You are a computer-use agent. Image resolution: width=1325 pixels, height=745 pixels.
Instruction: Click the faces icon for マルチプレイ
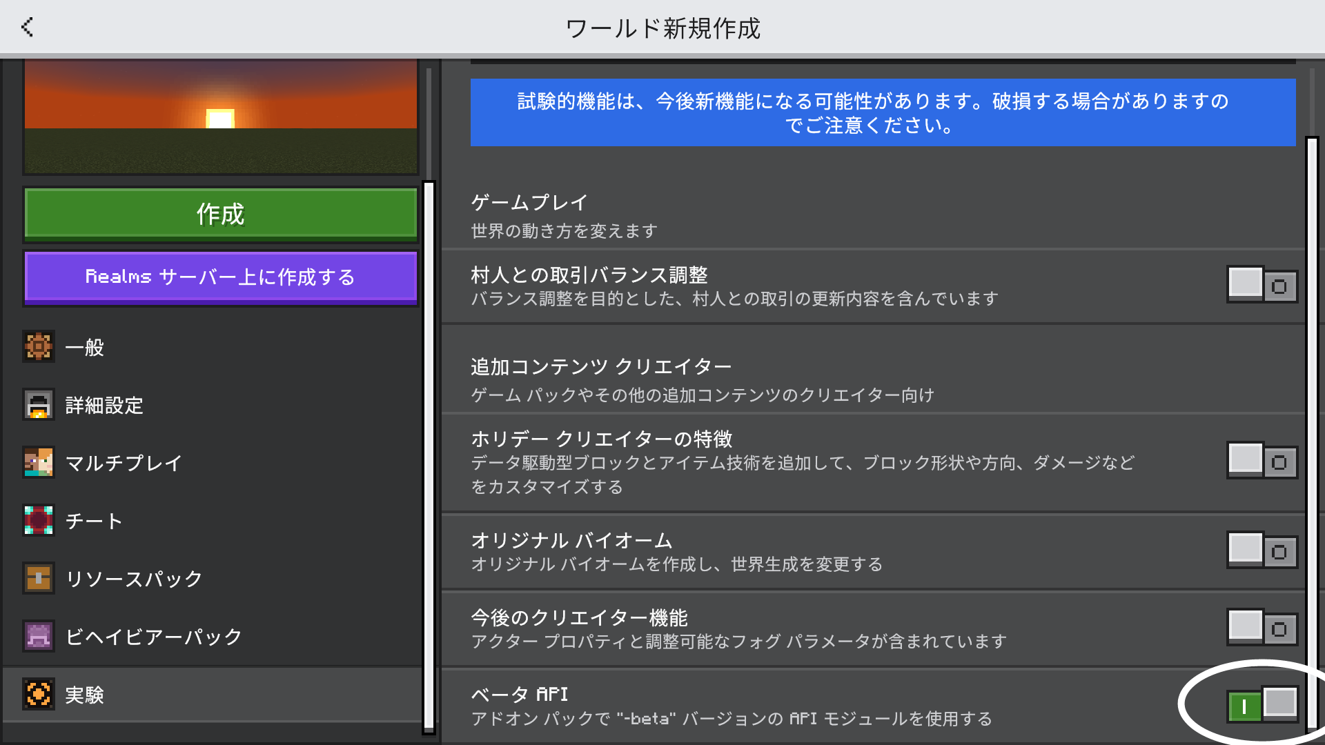(39, 462)
